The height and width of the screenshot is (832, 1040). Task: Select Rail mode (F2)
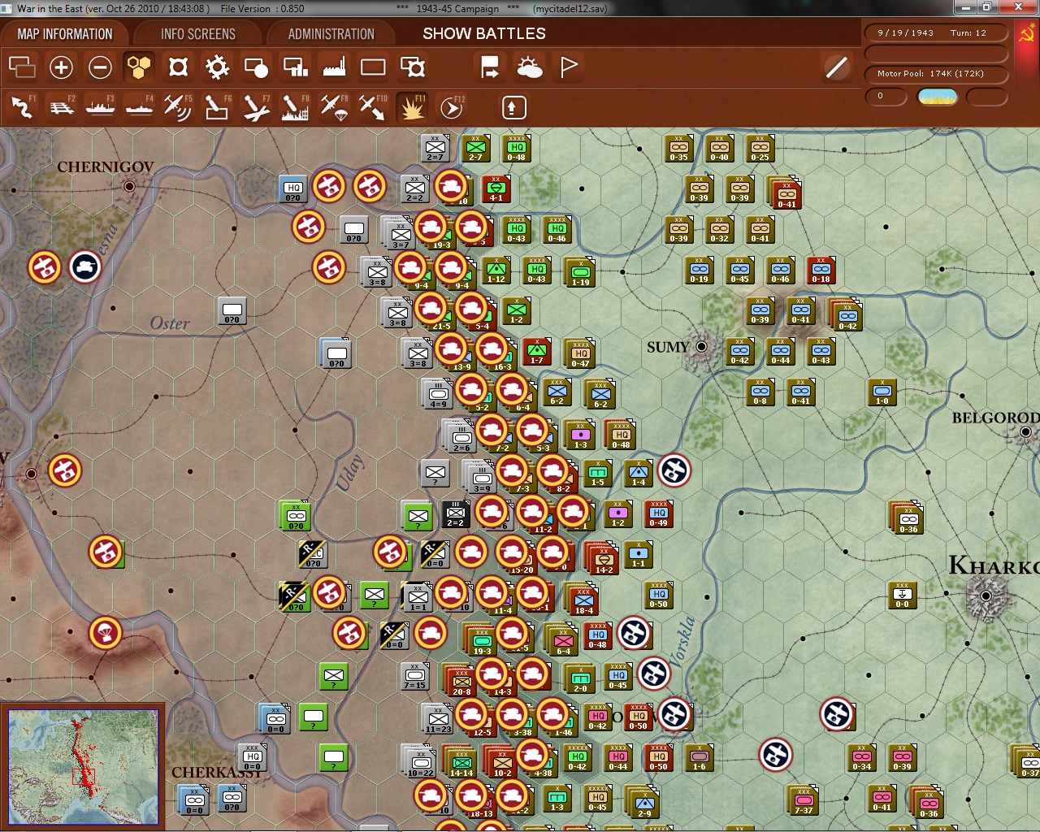pyautogui.click(x=61, y=106)
